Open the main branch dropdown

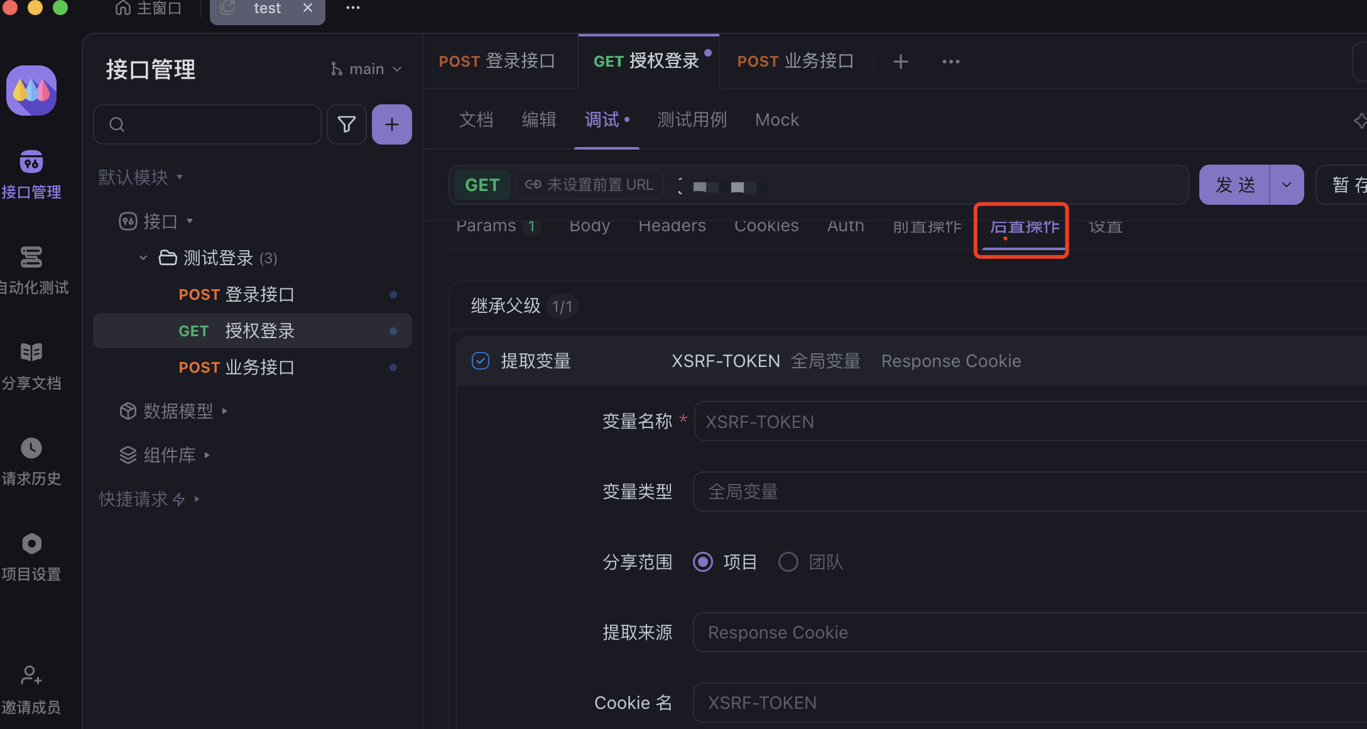coord(366,69)
